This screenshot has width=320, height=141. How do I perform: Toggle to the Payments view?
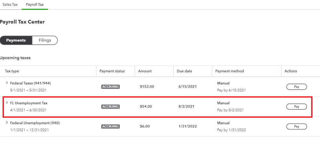pyautogui.click(x=16, y=41)
